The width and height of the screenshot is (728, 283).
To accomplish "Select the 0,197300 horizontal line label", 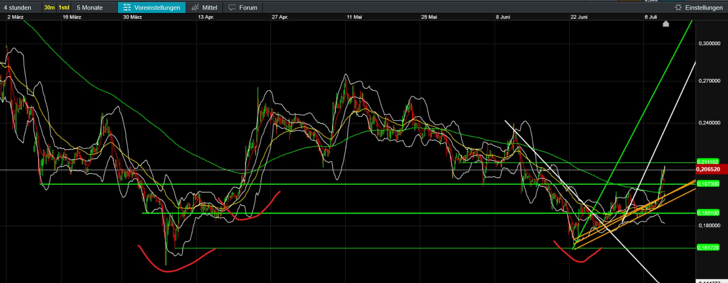I will point(708,184).
